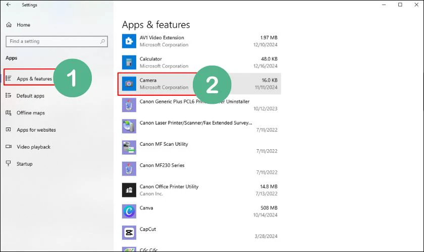Click the Default apps icon
This screenshot has height=252, width=424.
coord(9,95)
